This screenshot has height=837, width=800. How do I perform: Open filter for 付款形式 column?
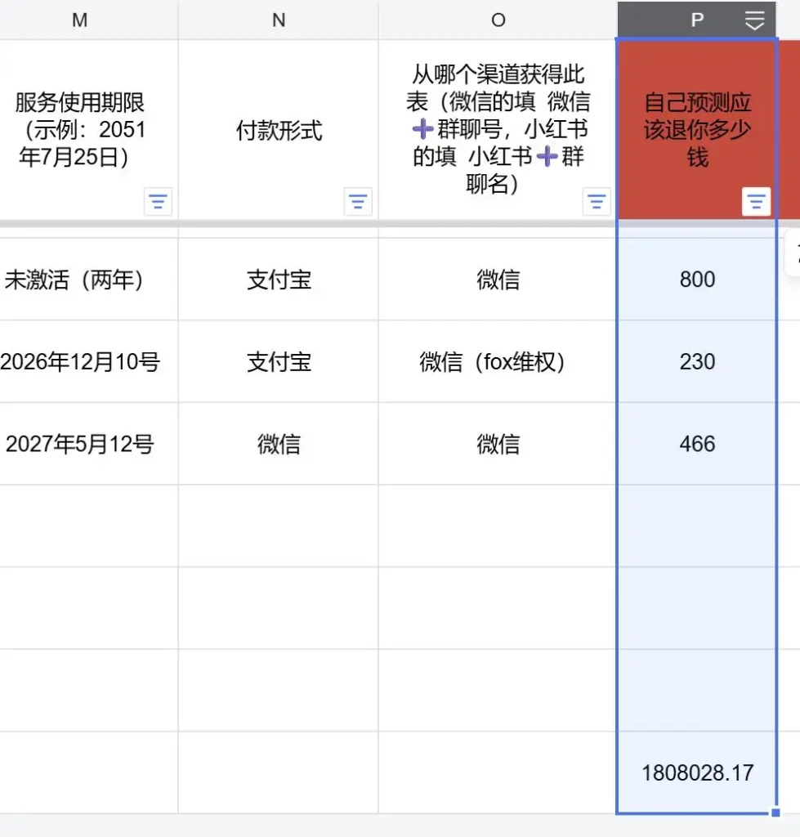click(358, 201)
